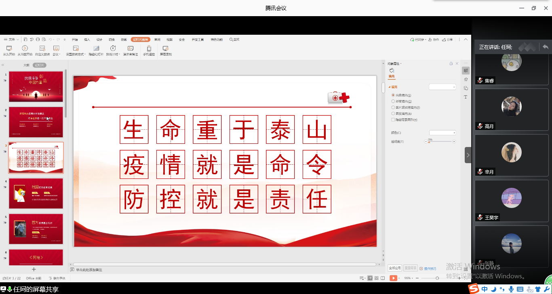Open the 文件 menu dropdown
Image resolution: width=552 pixels, height=294 pixels.
point(11,40)
